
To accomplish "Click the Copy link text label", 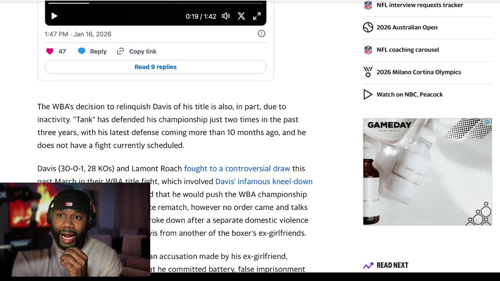I will 143,52.
